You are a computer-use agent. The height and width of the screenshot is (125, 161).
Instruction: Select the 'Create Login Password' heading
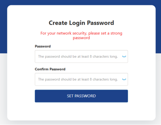click(x=81, y=23)
